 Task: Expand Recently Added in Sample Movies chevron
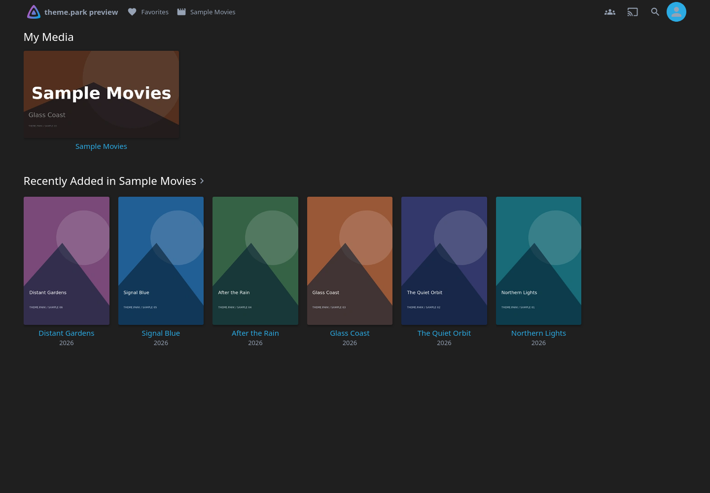pos(202,181)
